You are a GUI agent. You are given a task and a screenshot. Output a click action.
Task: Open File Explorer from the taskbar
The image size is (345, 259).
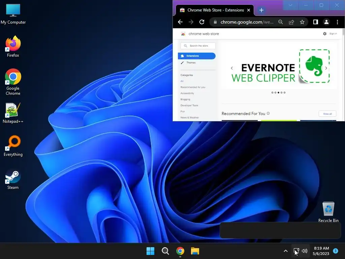195,251
